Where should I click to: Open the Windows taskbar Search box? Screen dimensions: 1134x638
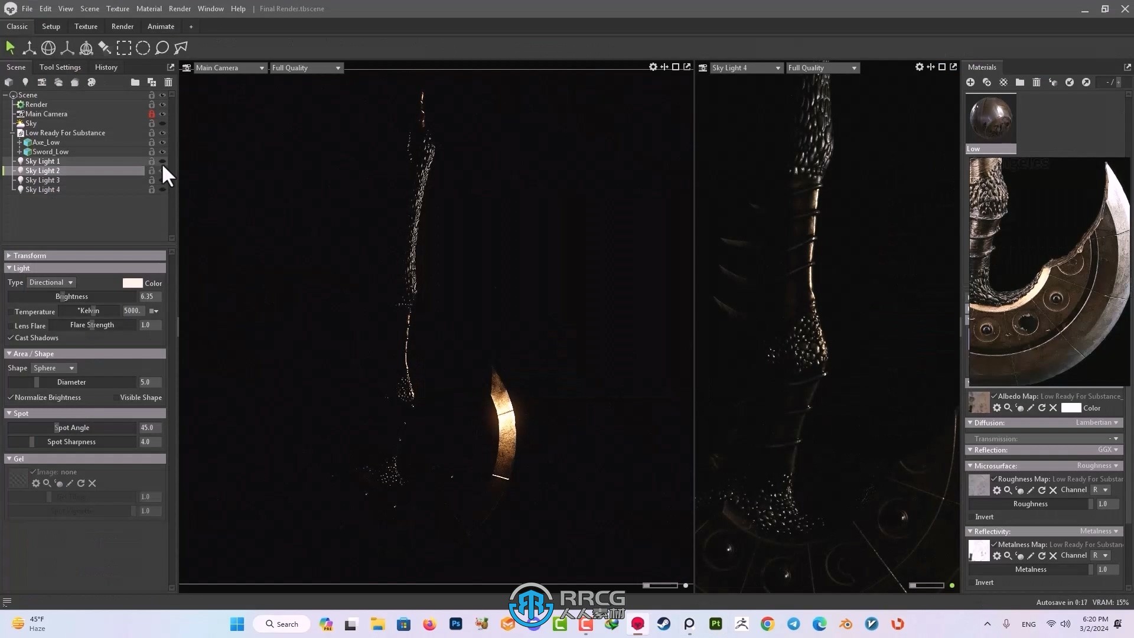coord(282,624)
